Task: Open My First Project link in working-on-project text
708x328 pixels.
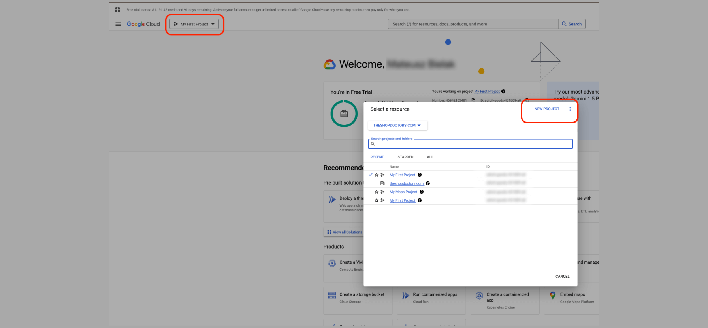Action: 487,92
